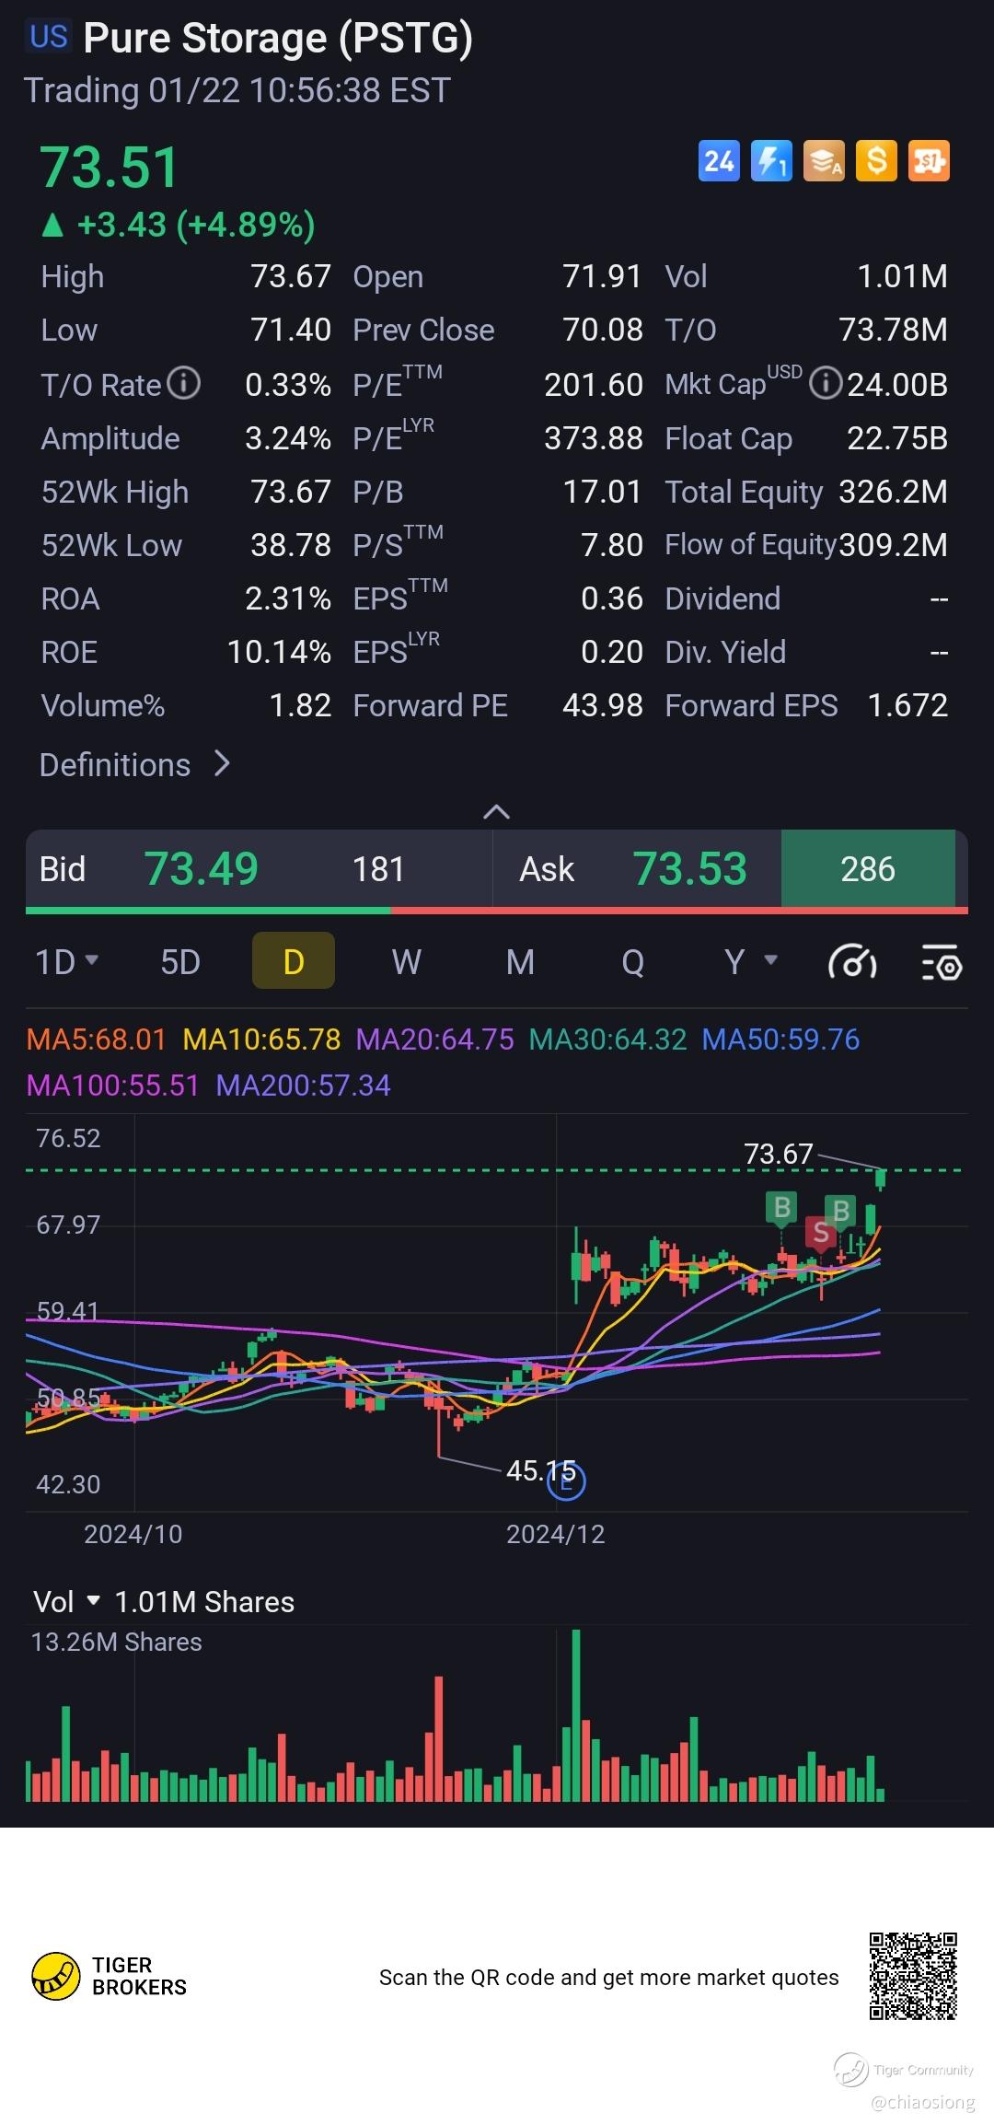Screen dimensions: 994x2125
Task: Tap the Total Equity value 326.2M
Action: pos(894,492)
